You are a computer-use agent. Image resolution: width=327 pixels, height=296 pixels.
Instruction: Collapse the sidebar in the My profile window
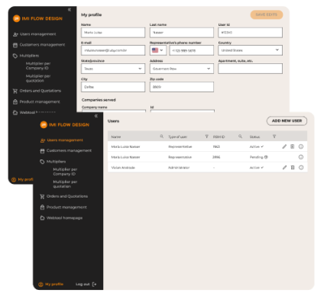(x=70, y=10)
